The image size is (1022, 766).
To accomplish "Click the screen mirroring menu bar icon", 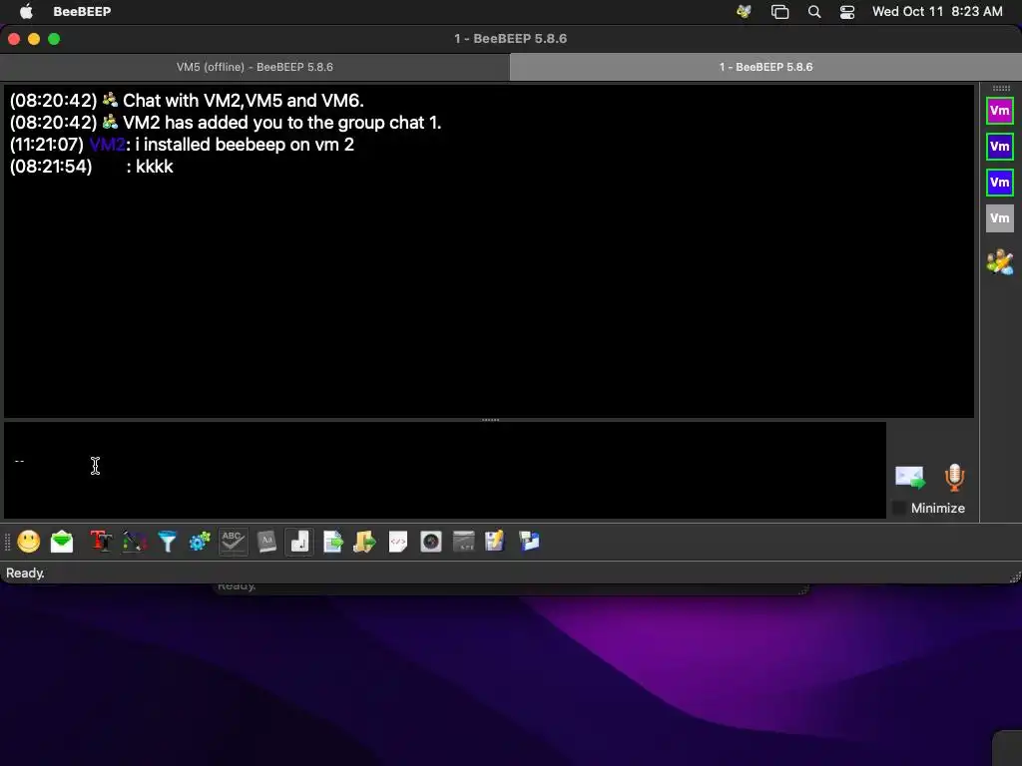I will tap(779, 11).
